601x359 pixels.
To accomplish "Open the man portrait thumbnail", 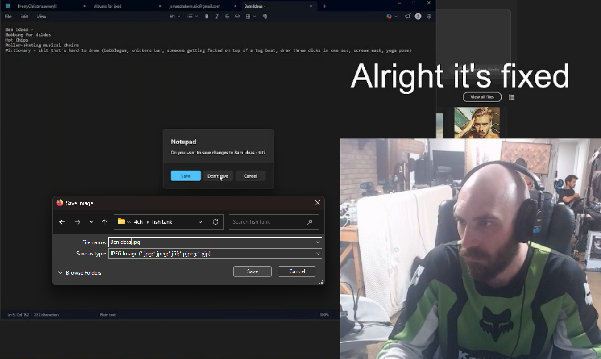I will point(477,123).
